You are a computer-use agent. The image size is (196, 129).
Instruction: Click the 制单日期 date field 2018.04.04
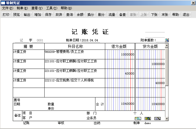coord(91,40)
